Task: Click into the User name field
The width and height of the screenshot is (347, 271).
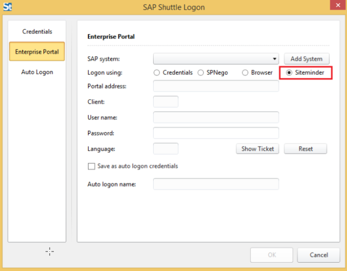Action: [x=216, y=117]
